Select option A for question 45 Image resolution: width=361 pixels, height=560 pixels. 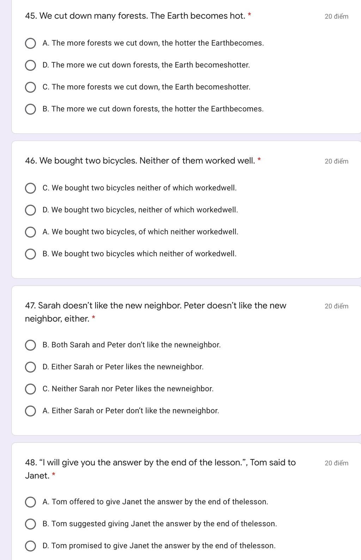click(30, 43)
